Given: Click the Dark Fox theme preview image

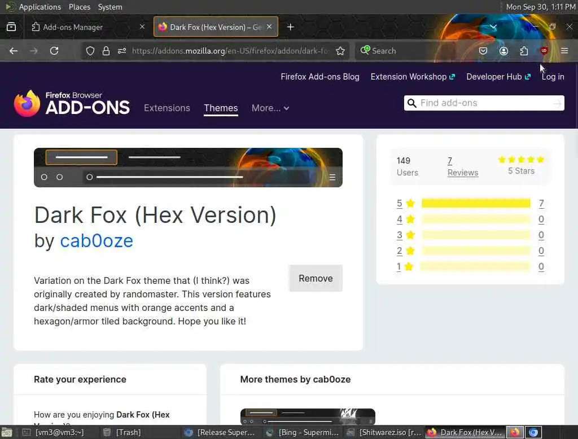Looking at the screenshot, I should coord(188,168).
